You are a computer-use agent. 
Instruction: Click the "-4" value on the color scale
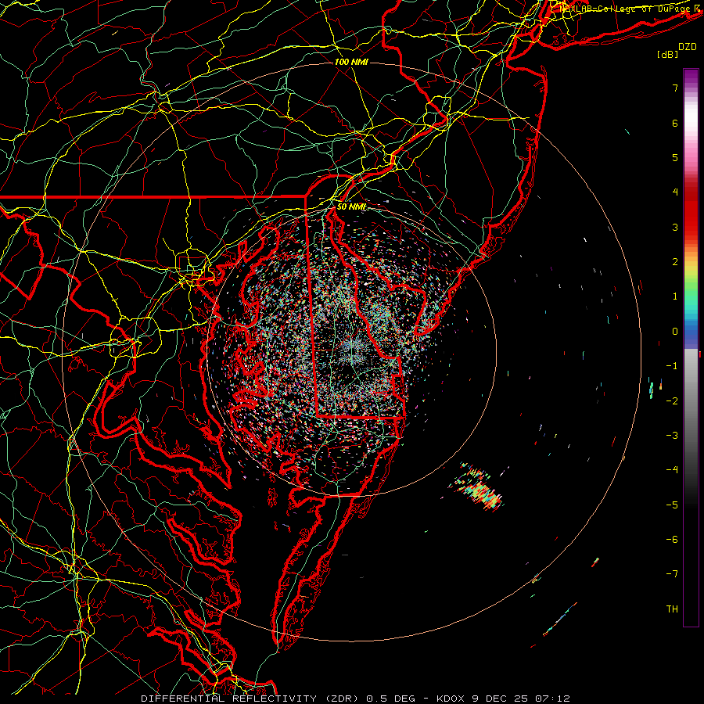click(672, 469)
